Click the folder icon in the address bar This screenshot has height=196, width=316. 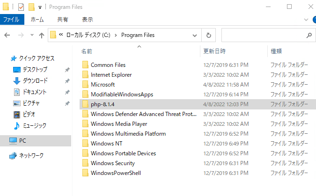(53, 35)
